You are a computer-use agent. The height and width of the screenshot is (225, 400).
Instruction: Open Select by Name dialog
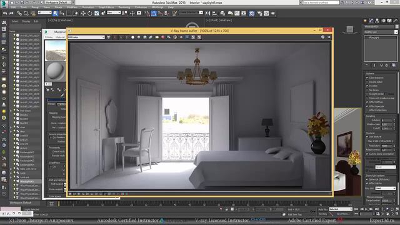tap(62, 13)
